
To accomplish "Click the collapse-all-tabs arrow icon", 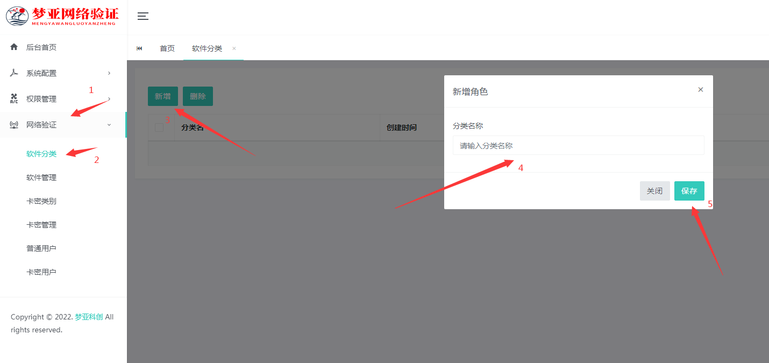I will 139,48.
